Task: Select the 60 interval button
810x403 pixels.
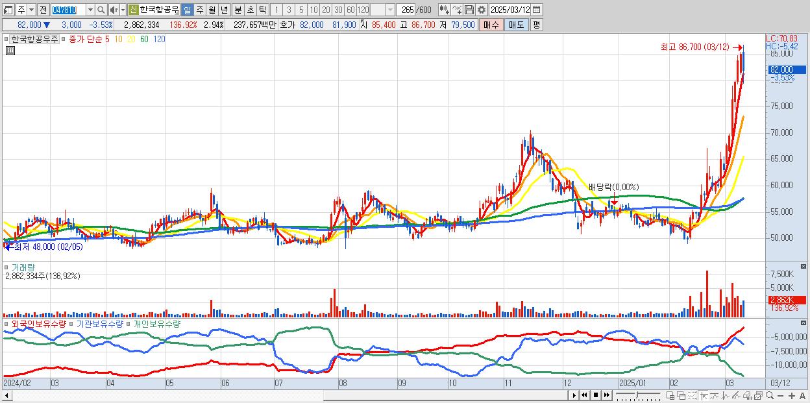Action: 350,10
